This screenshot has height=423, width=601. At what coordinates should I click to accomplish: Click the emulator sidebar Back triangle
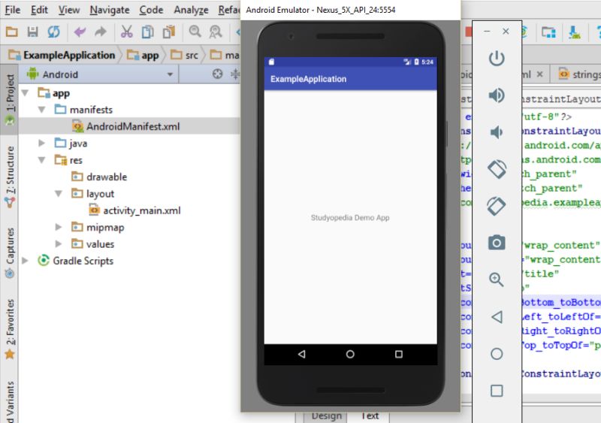click(x=497, y=317)
